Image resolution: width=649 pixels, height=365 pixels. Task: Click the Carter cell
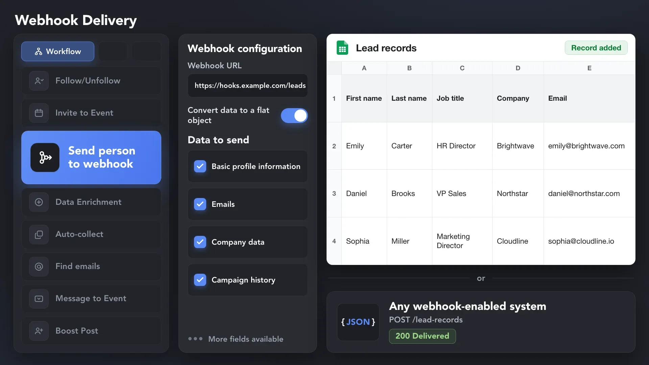[409, 146]
